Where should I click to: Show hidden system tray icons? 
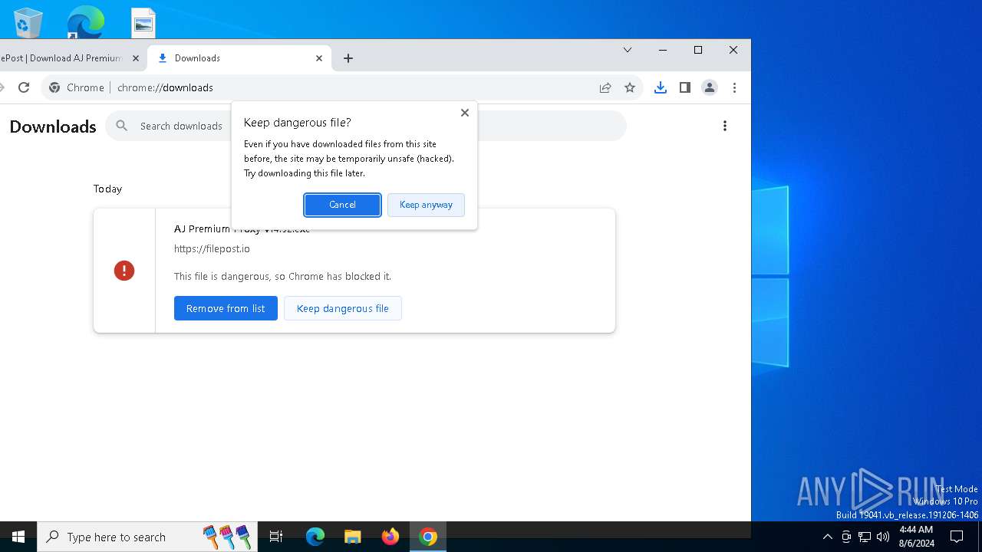827,537
